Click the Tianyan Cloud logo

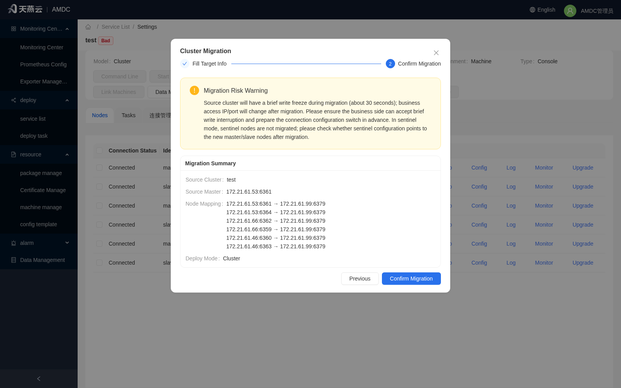pos(25,9)
